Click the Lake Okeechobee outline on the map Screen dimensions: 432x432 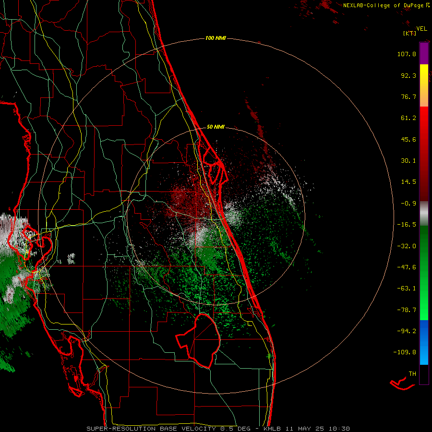pyautogui.click(x=198, y=340)
